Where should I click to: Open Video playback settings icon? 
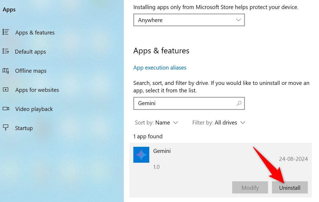click(6, 109)
